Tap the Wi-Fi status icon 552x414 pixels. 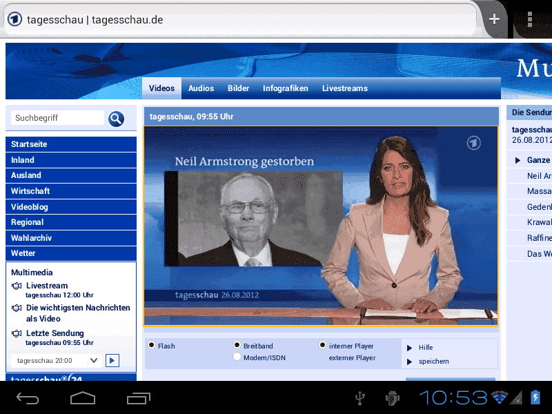499,397
